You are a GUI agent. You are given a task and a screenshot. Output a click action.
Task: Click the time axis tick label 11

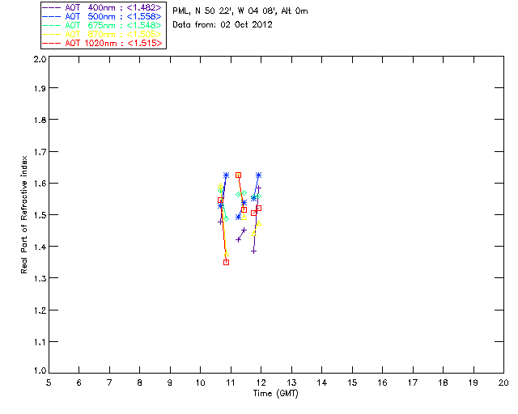[x=231, y=382]
